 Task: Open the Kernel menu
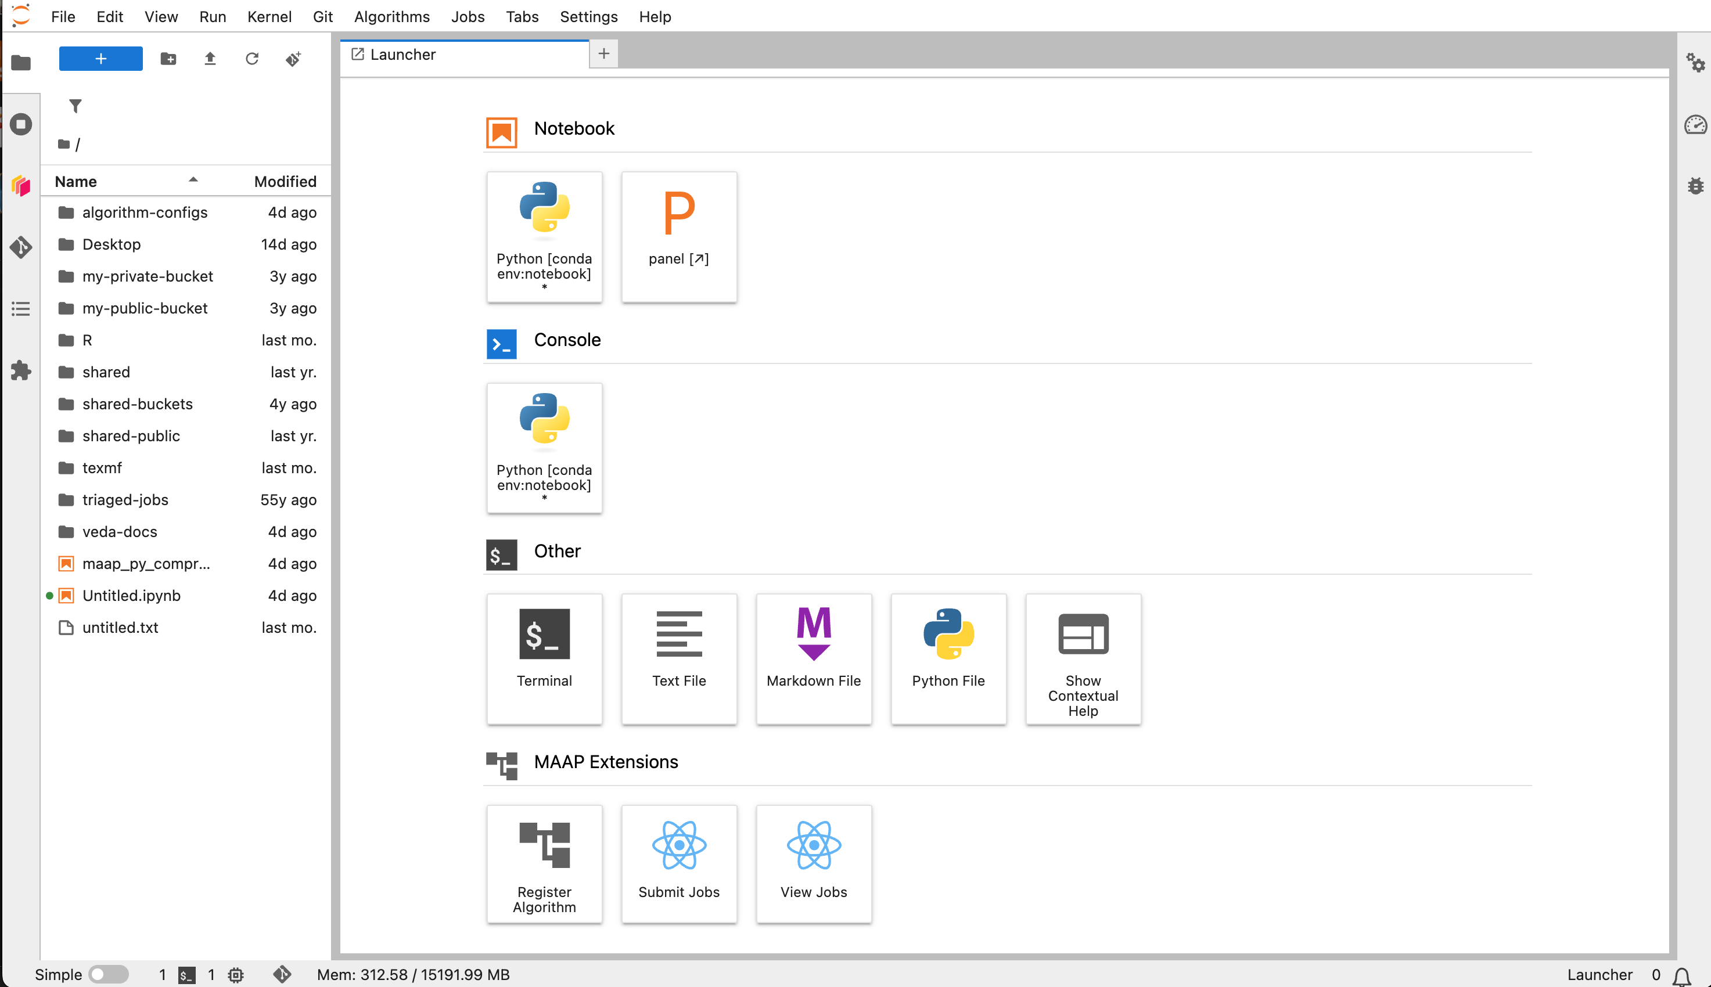(269, 16)
